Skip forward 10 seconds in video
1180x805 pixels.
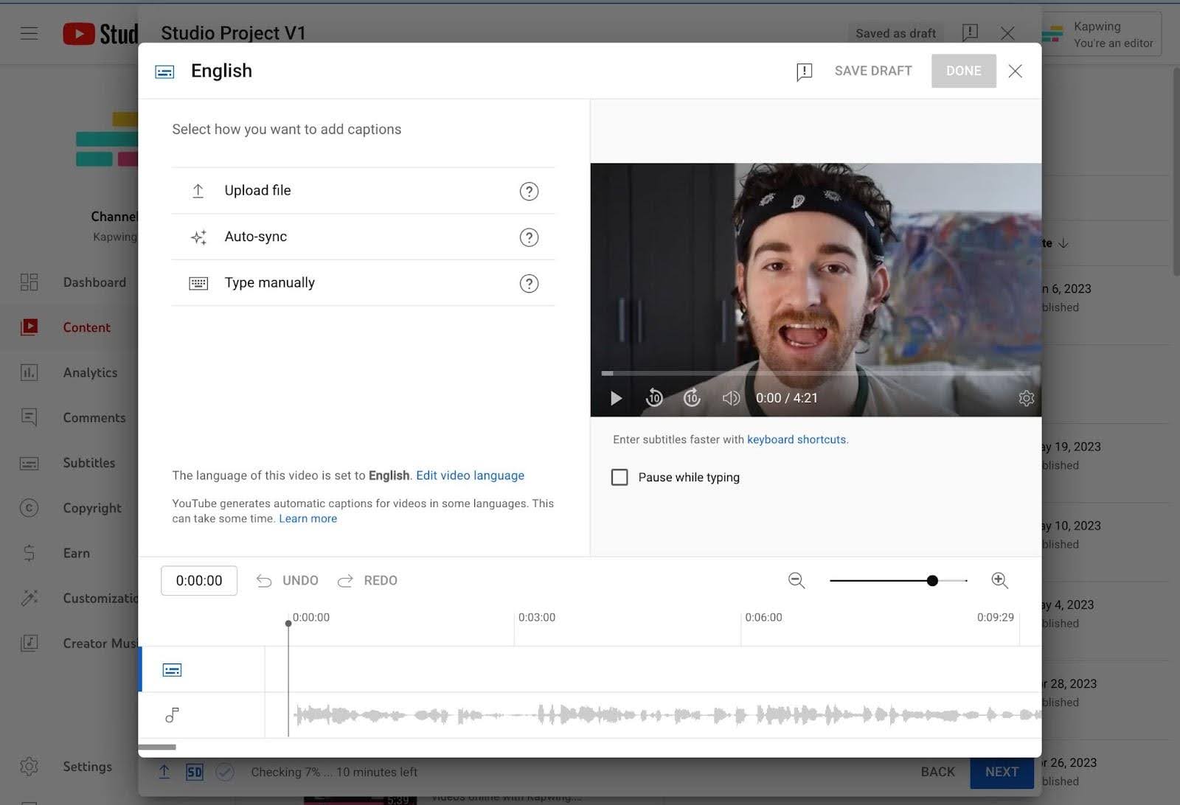(x=692, y=398)
